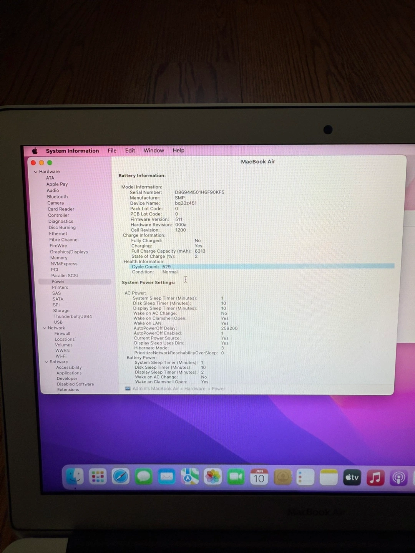Select Locations under Network
Screen dimensions: 415x553
[x=65, y=339]
